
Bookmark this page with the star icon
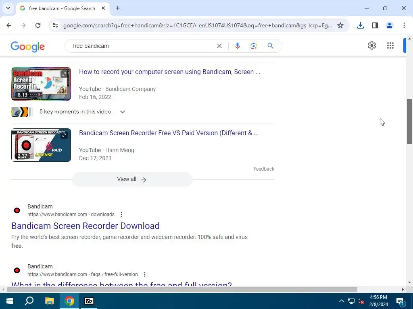(340, 25)
